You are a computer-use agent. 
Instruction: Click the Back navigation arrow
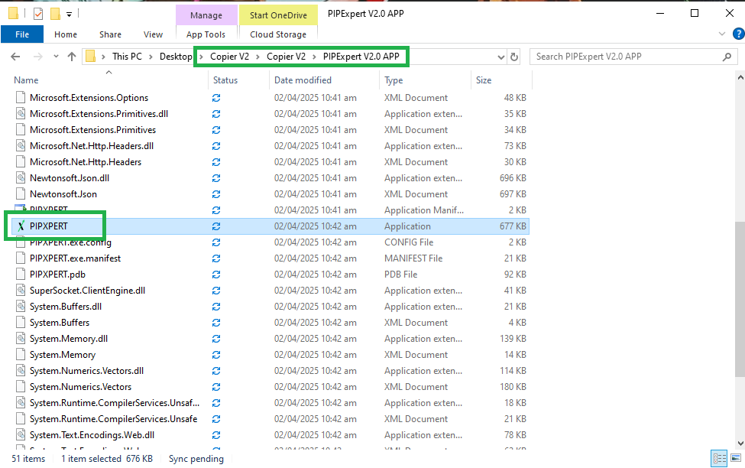(x=15, y=57)
